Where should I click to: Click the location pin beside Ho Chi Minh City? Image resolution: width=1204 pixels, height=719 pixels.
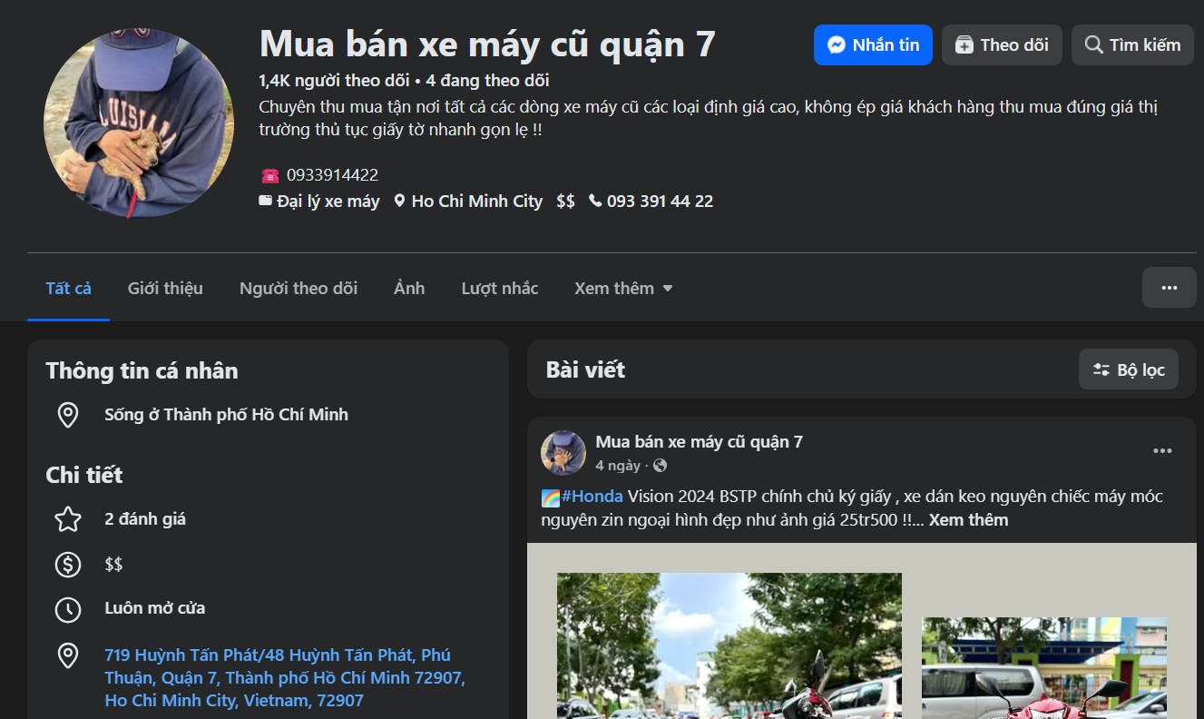tap(399, 202)
